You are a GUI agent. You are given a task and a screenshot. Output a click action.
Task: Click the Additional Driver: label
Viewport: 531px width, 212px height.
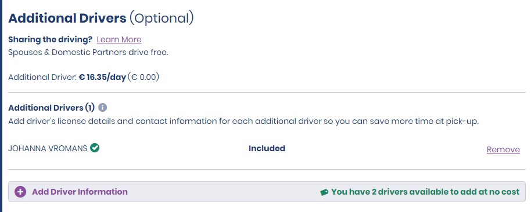(42, 77)
